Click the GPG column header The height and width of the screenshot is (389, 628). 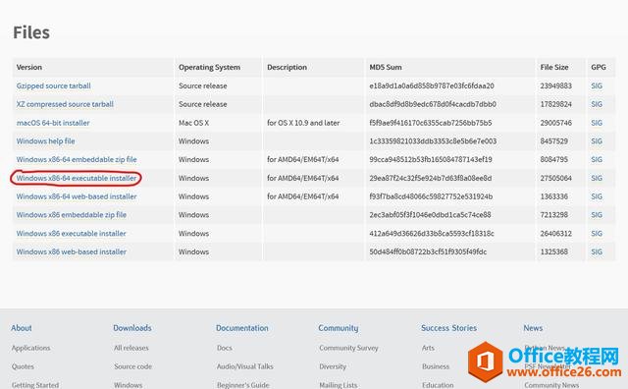pos(599,68)
